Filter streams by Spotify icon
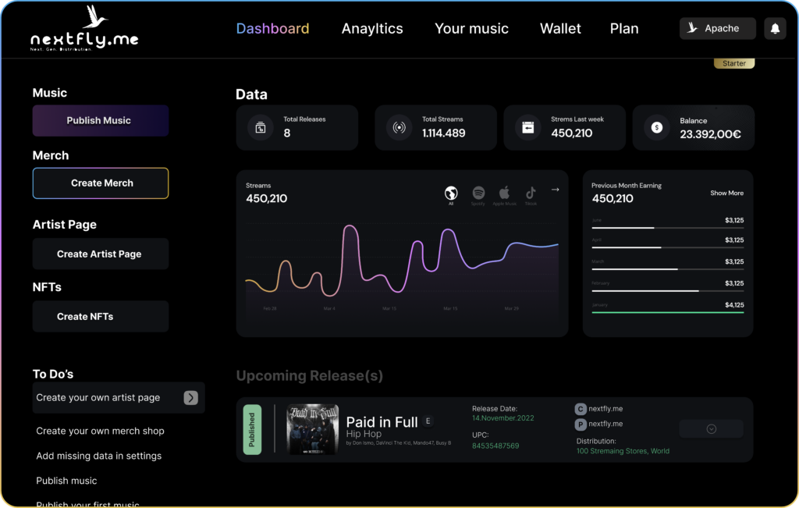Screen dimensions: 799x508 pyautogui.click(x=478, y=193)
